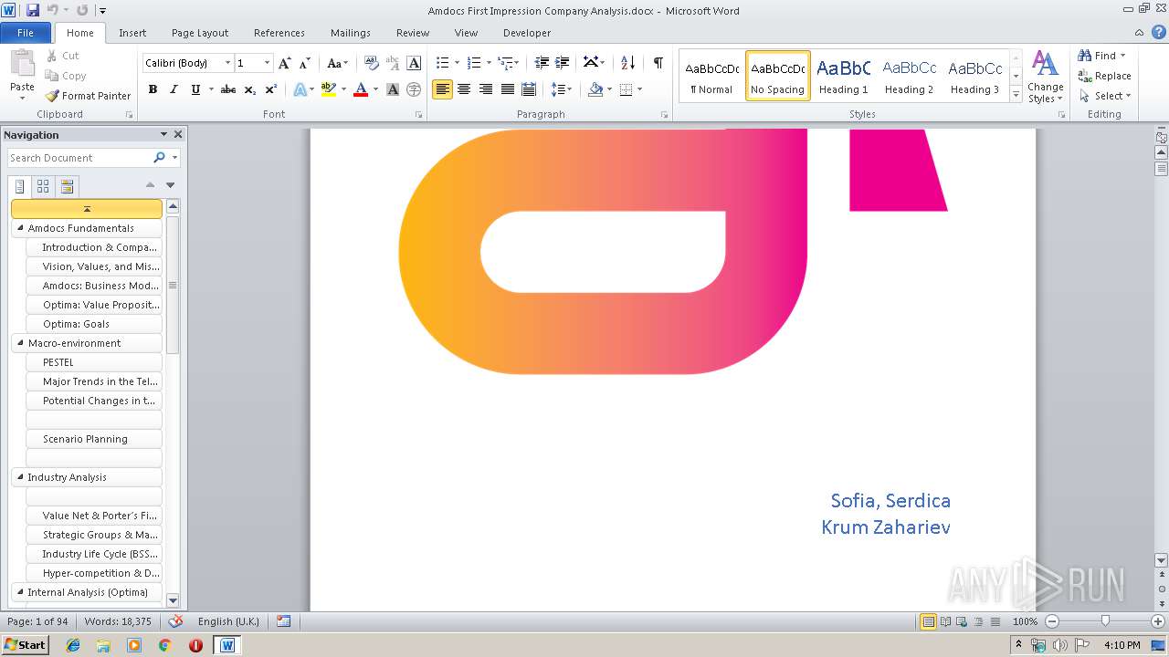
Task: Collapse the Amdocs Fundamentals heading
Action: click(20, 228)
